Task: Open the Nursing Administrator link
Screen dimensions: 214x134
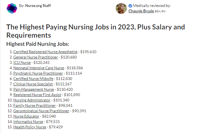Action: click(32, 100)
